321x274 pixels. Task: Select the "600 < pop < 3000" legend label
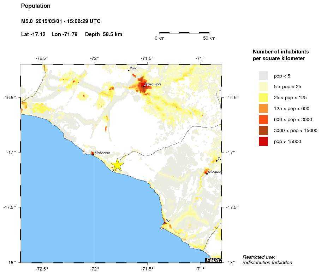[293, 119]
